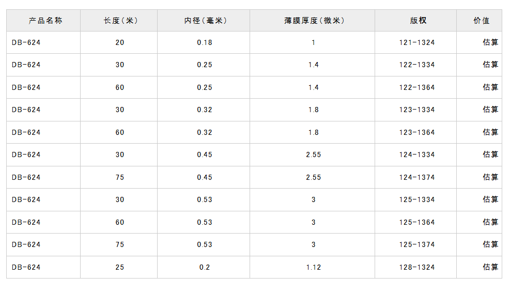This screenshot has width=510, height=293.
Task: Click part number 124-1334
Action: click(x=417, y=155)
